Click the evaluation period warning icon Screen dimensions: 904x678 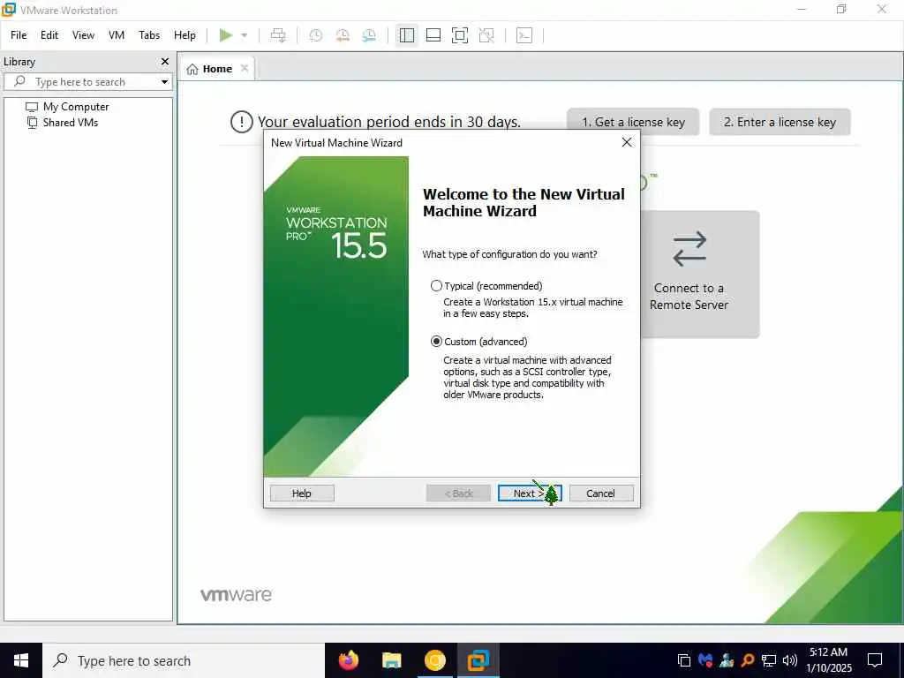(x=242, y=122)
